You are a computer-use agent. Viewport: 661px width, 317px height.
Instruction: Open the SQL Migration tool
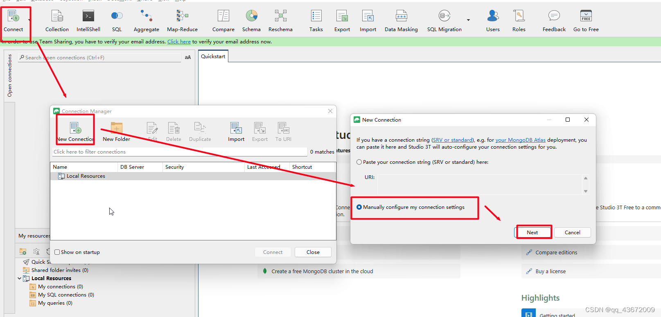444,21
